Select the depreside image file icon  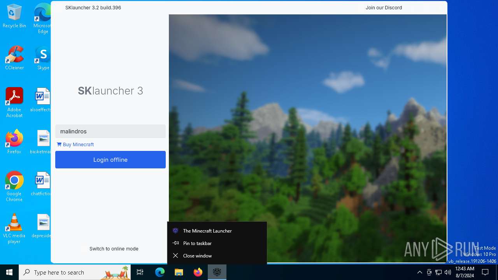point(41,226)
